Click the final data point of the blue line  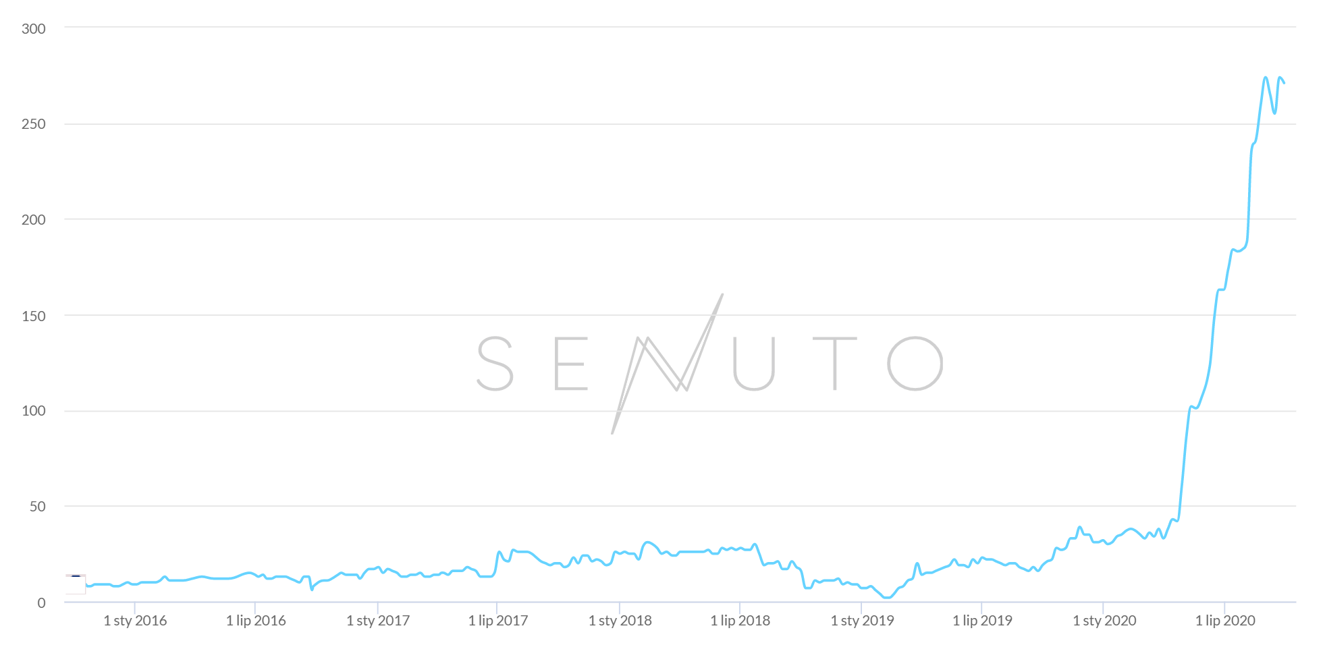pos(1284,83)
